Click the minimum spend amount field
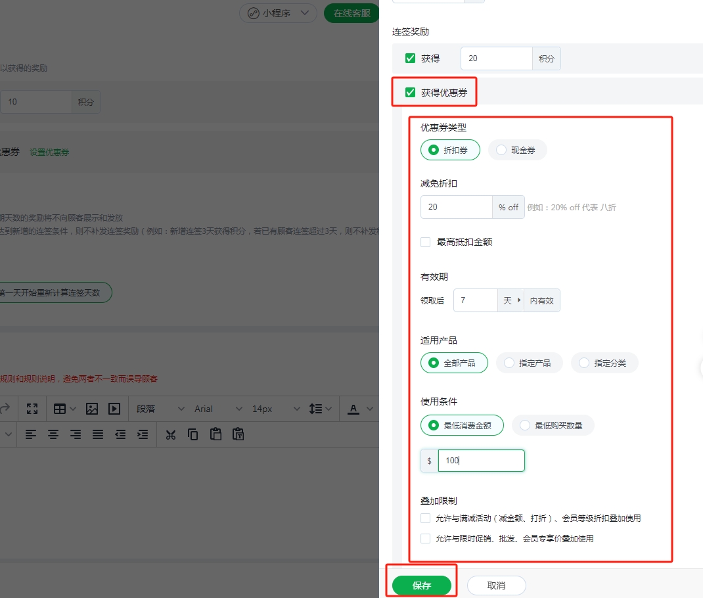 pos(481,461)
